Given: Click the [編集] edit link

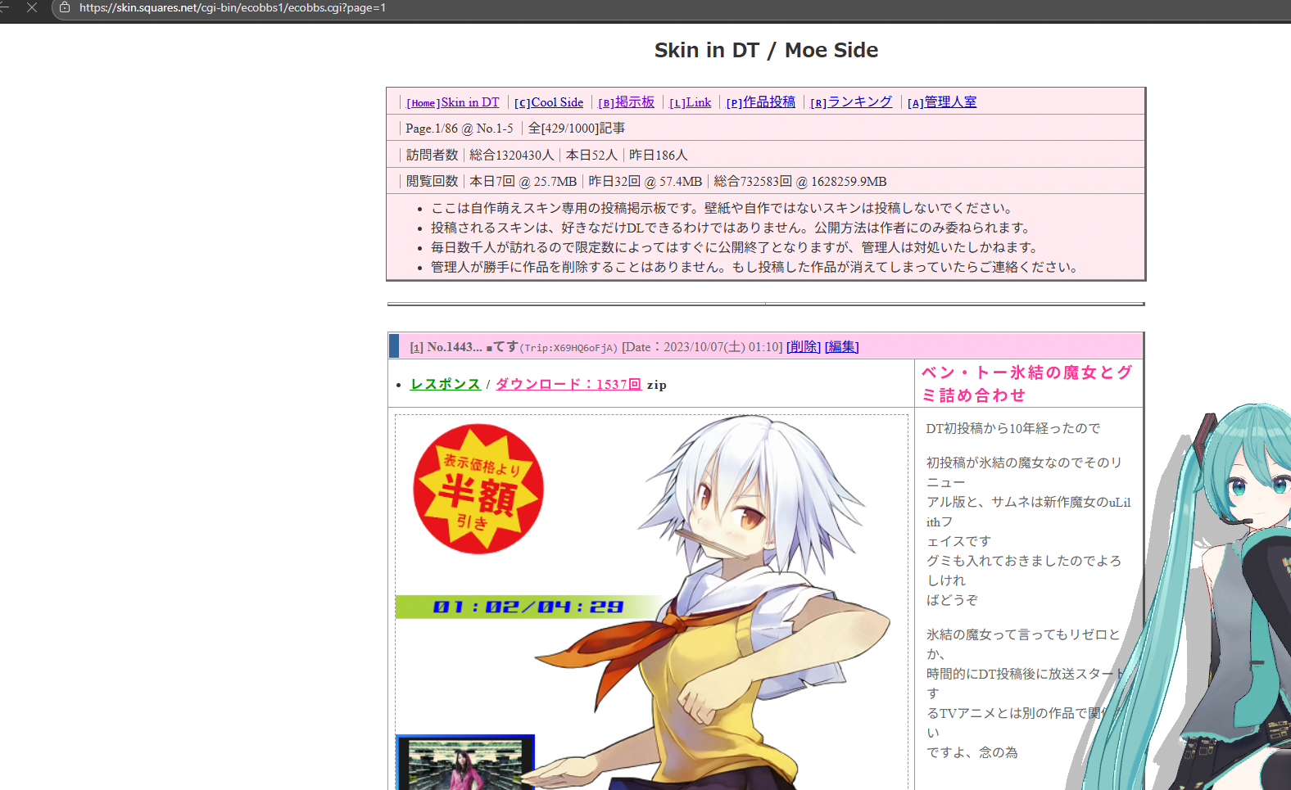Looking at the screenshot, I should point(842,347).
